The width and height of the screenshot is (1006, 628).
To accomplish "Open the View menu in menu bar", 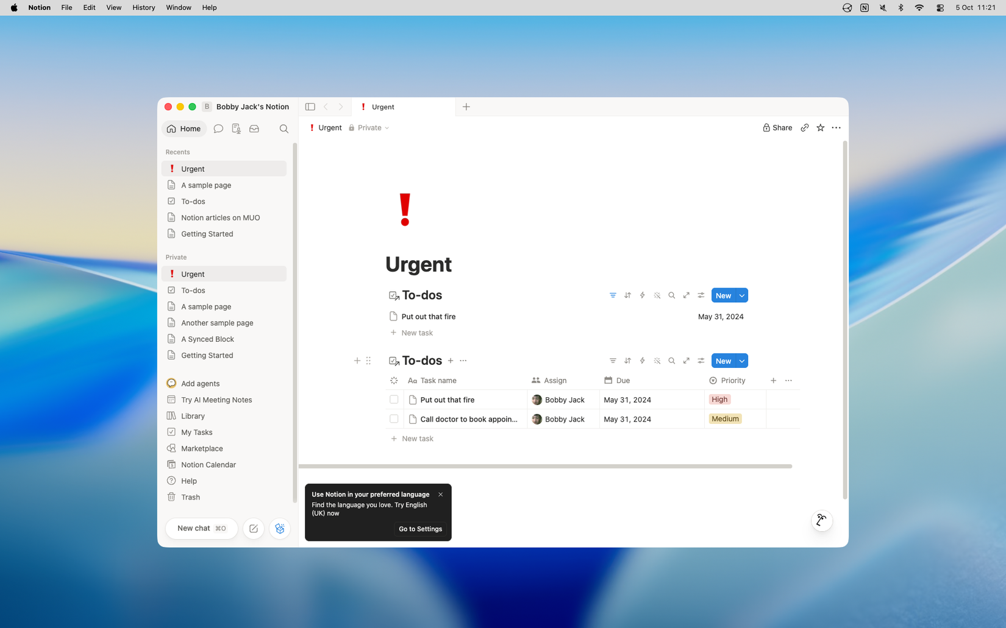I will (x=113, y=7).
